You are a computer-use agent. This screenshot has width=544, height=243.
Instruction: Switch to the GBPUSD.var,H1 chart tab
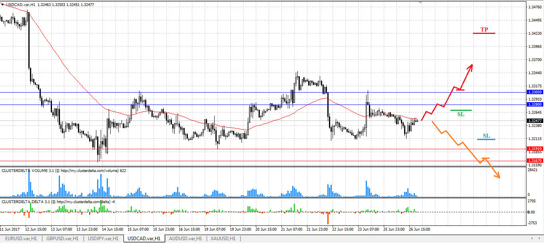(62, 238)
